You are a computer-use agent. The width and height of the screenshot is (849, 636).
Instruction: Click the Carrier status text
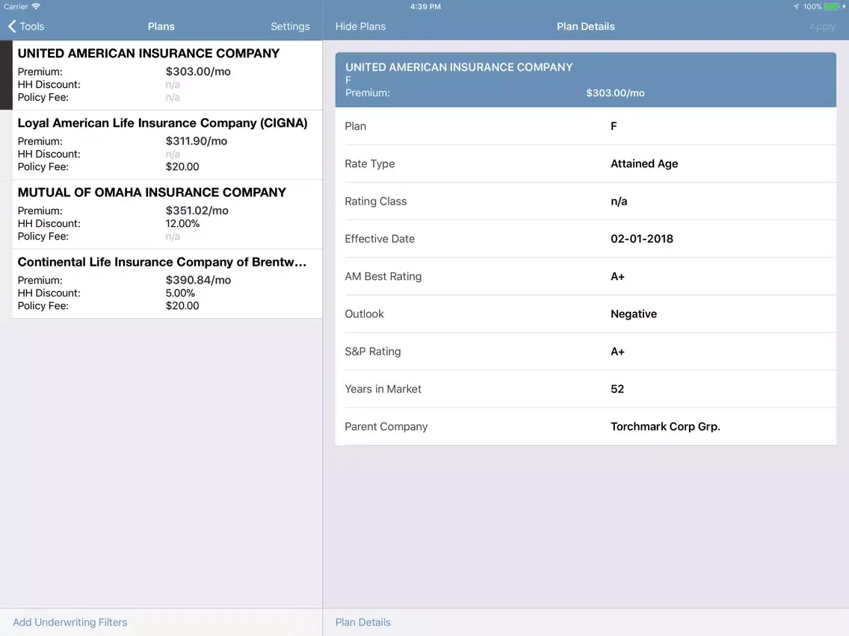[x=16, y=7]
